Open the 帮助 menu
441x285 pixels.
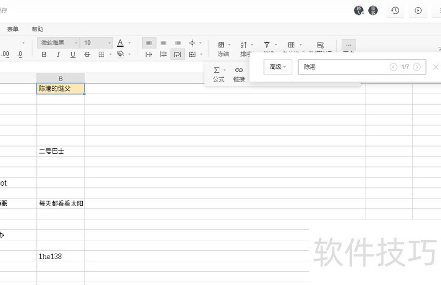point(37,29)
